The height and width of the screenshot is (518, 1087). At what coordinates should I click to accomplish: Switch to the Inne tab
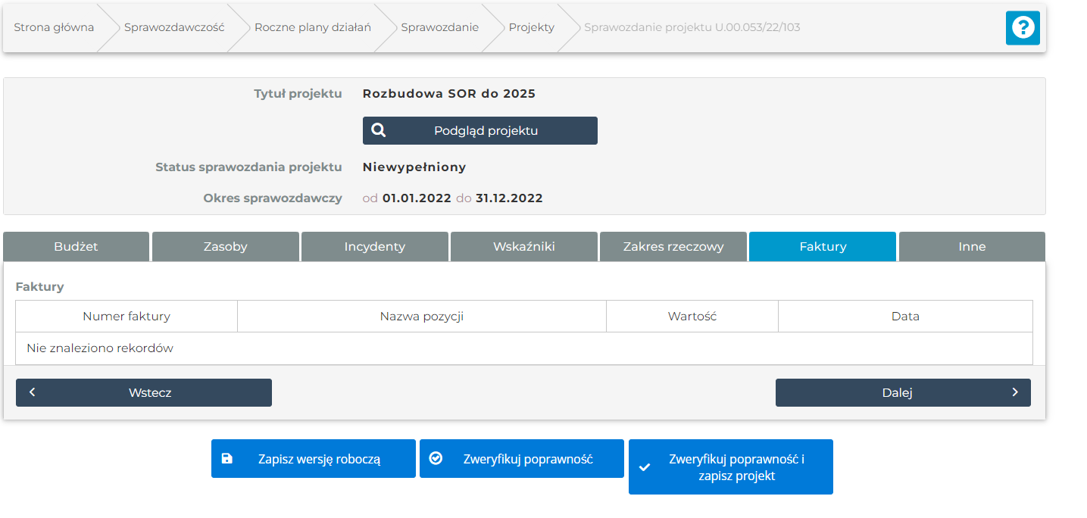click(x=972, y=246)
